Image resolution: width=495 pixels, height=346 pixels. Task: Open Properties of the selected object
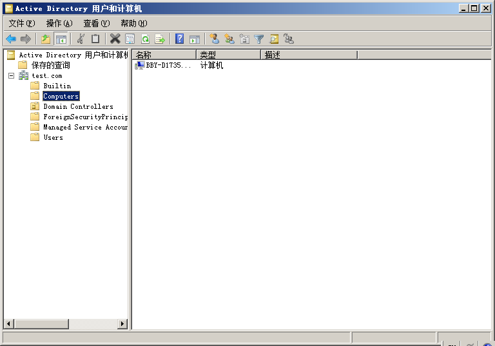click(x=130, y=39)
